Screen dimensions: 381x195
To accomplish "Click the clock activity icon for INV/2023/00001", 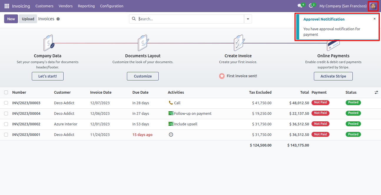I will click(171, 135).
